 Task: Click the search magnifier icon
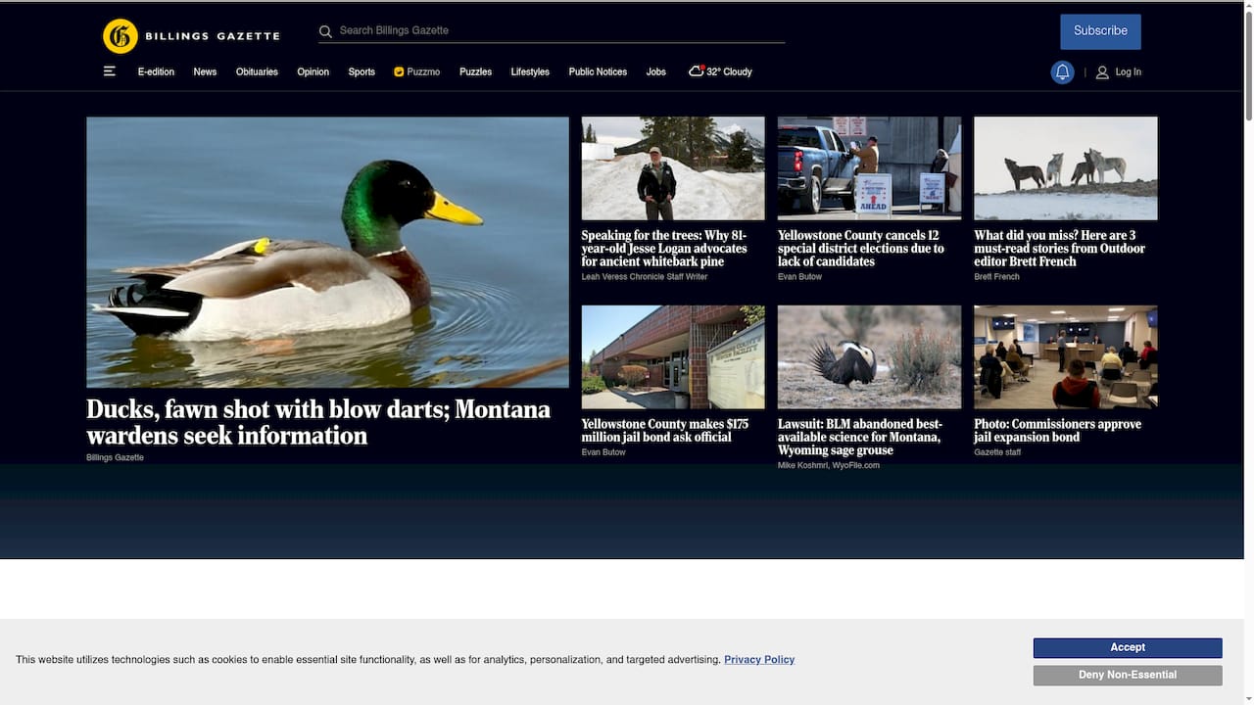click(325, 31)
